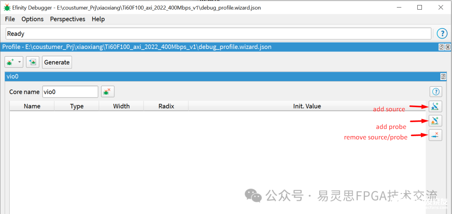Expand the add debug core dropdown arrow
The height and width of the screenshot is (214, 452).
(x=20, y=62)
